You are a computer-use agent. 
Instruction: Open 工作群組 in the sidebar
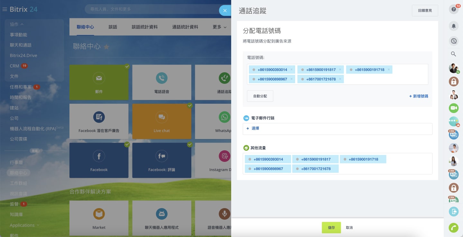tap(19, 183)
